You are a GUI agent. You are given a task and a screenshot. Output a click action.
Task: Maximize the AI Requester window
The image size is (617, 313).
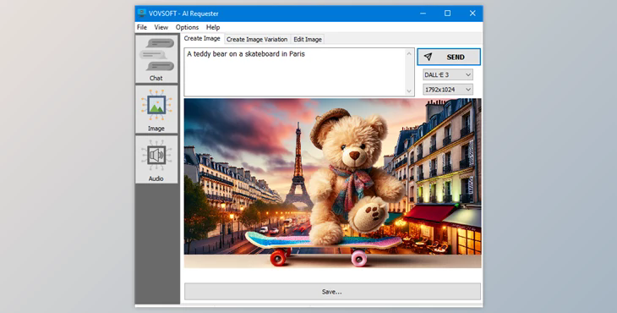click(447, 14)
